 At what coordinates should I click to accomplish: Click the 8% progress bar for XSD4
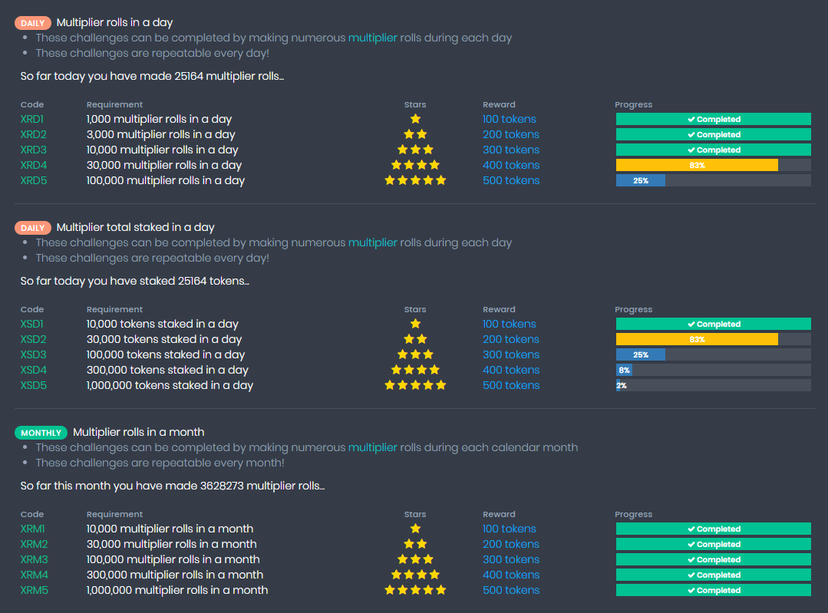(714, 370)
